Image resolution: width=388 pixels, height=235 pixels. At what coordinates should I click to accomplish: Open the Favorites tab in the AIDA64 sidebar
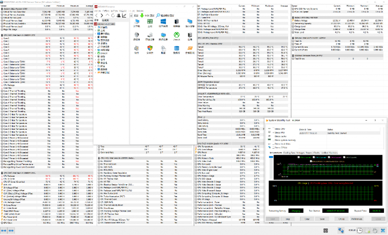[105, 20]
